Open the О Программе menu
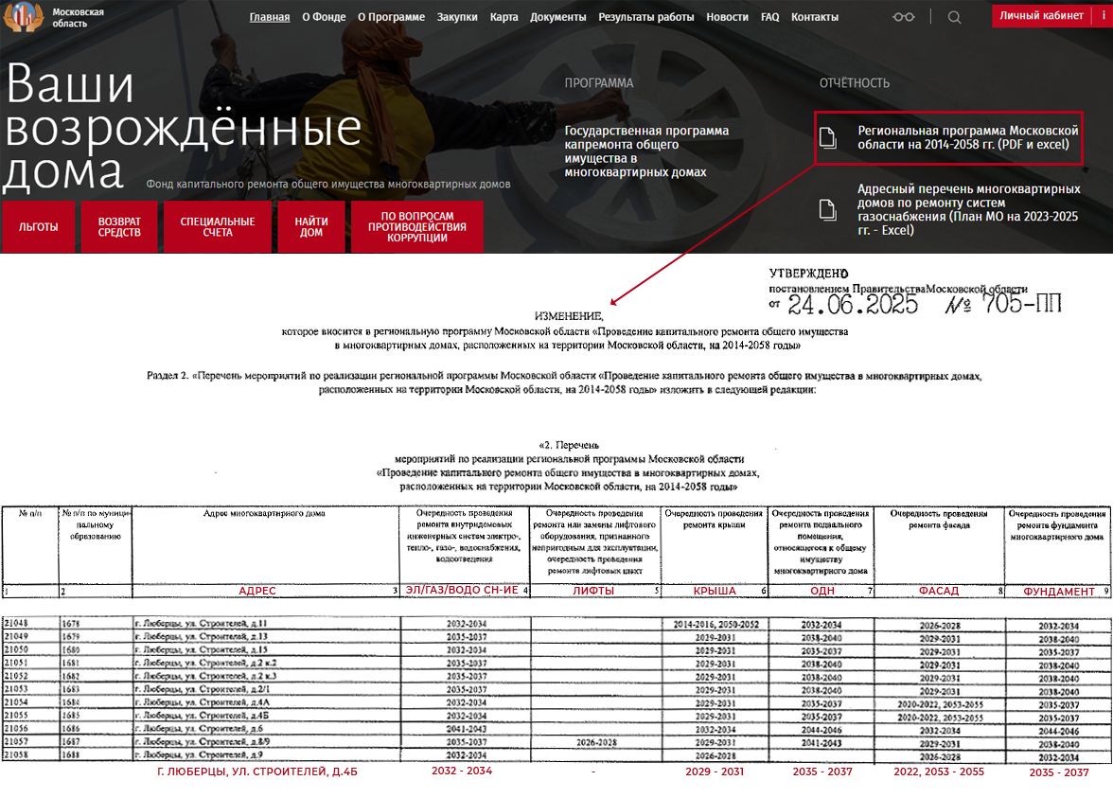 point(391,17)
